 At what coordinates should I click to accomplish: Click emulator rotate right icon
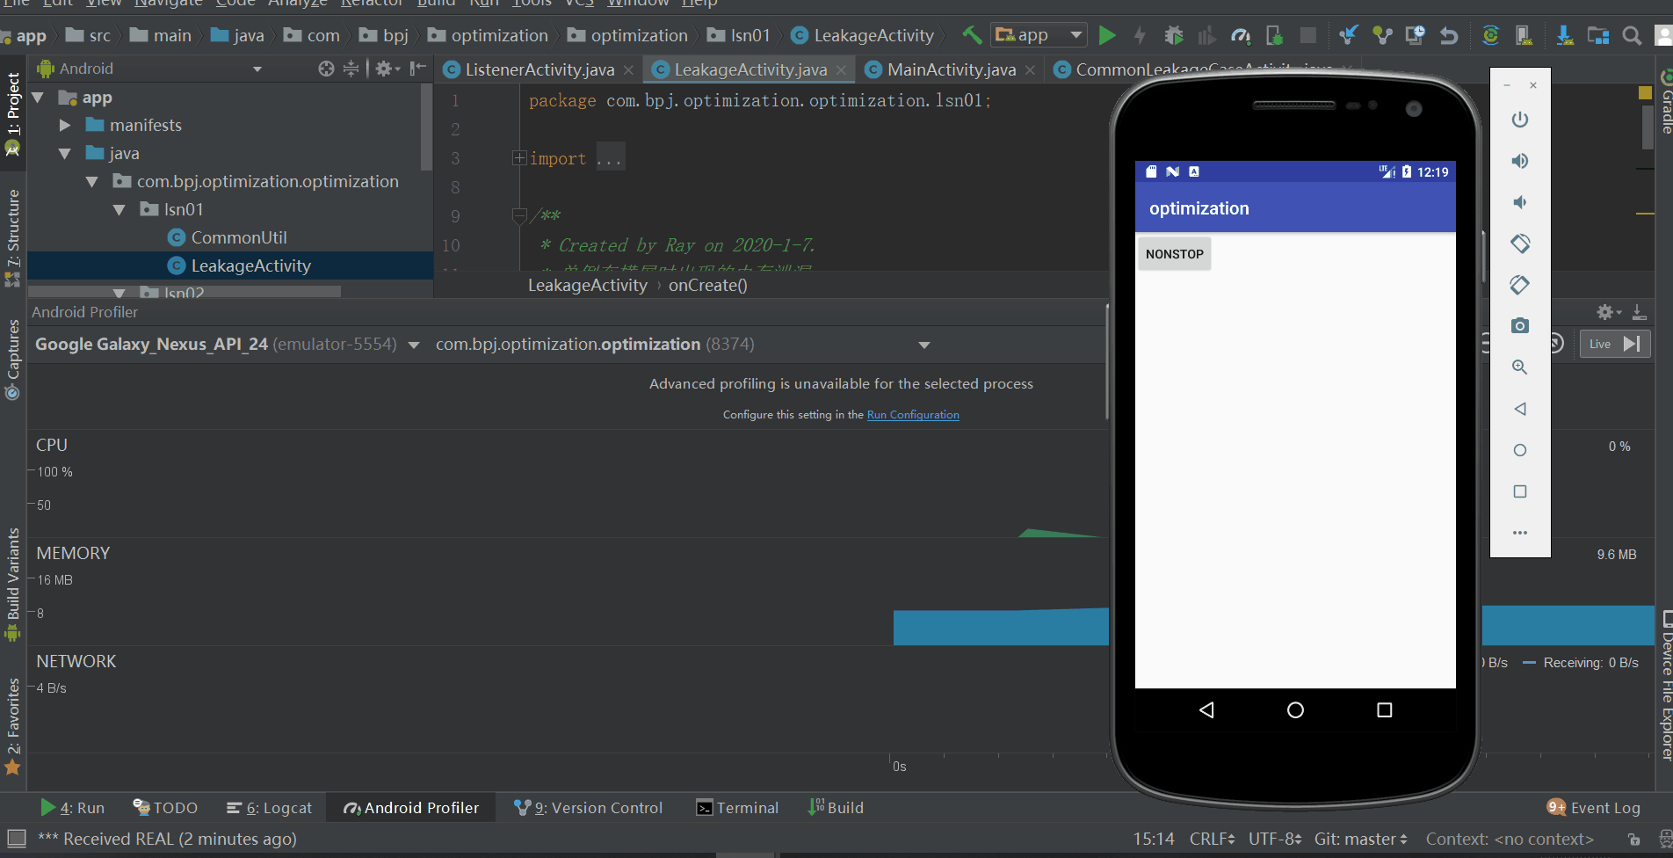click(1519, 285)
